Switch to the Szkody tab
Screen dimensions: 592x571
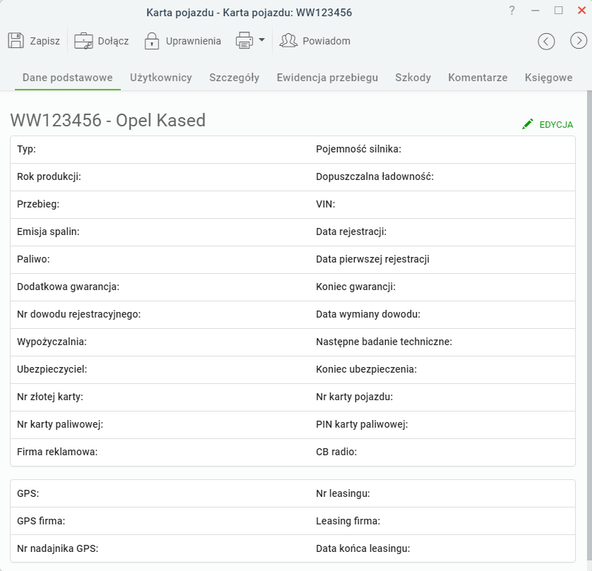[413, 78]
